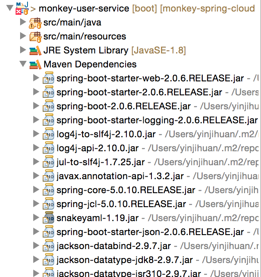
Task: Click the snakeyaml-1.19.jar jar icon
Action: click(48, 217)
